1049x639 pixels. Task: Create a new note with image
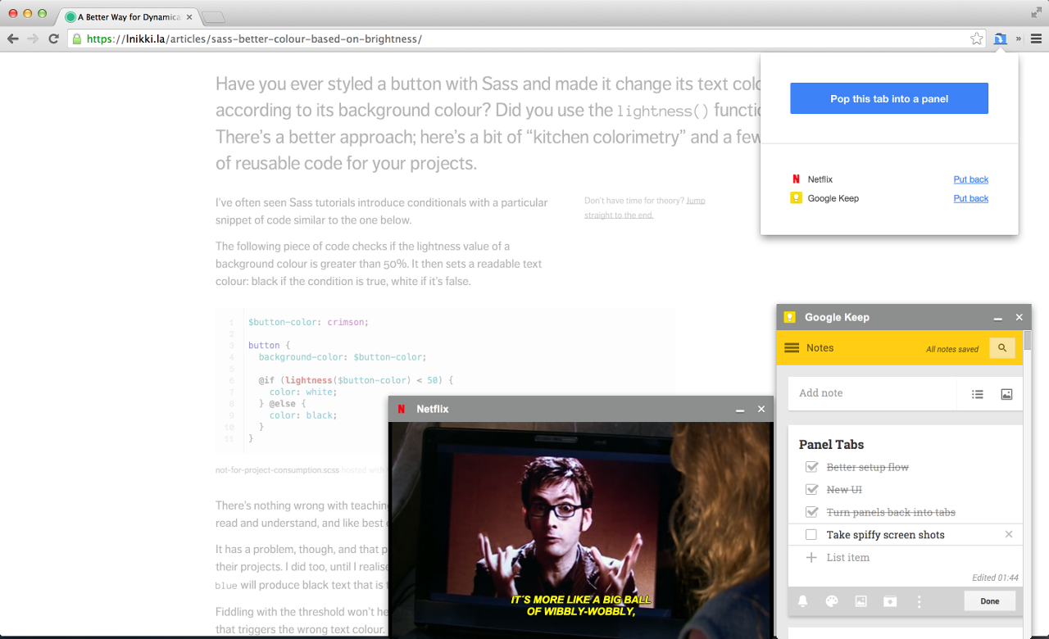pos(1006,393)
